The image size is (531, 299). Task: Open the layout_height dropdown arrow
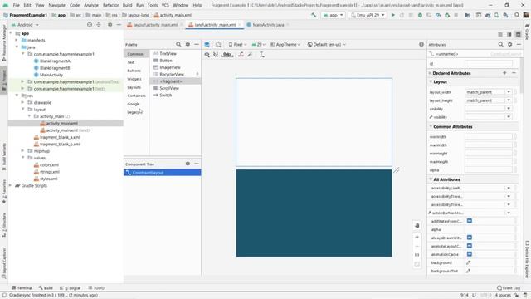(509, 100)
